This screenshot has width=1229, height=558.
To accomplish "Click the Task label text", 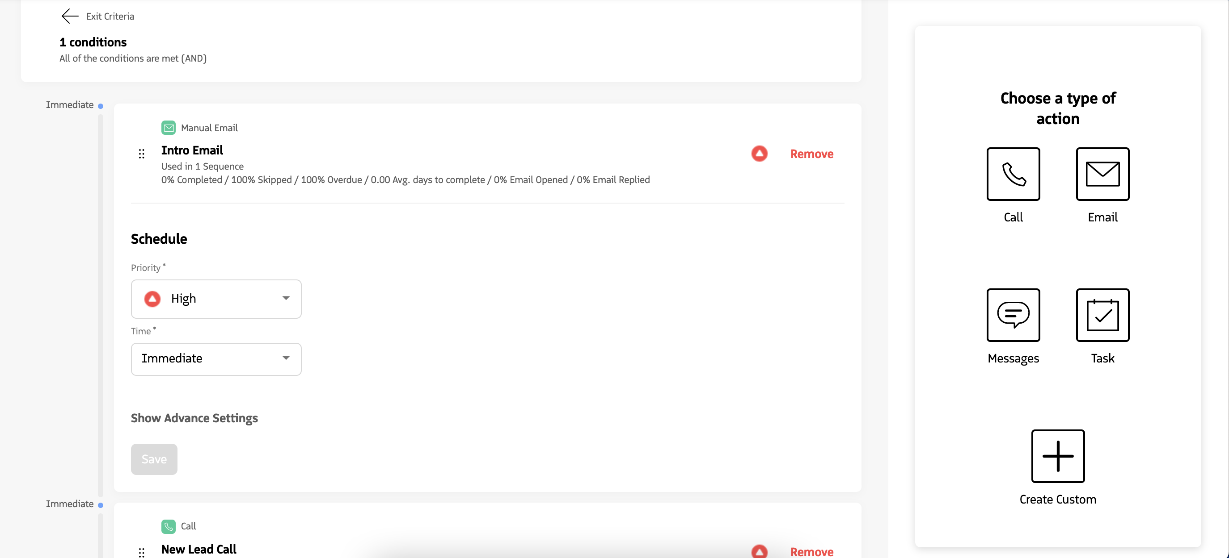I will (1102, 358).
